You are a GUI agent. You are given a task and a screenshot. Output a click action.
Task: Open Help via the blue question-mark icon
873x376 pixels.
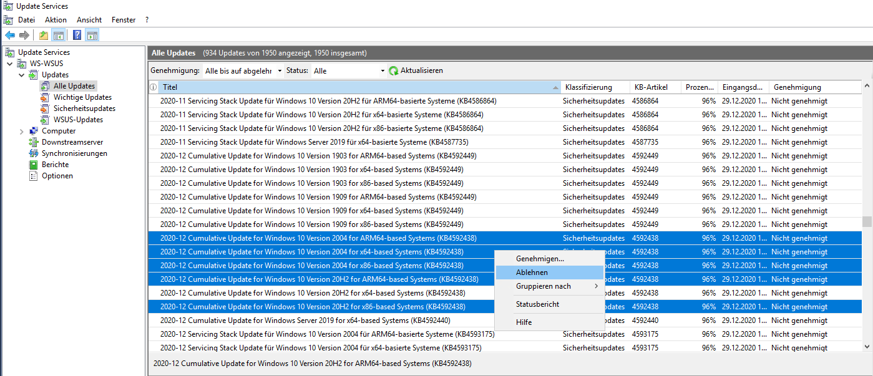77,35
